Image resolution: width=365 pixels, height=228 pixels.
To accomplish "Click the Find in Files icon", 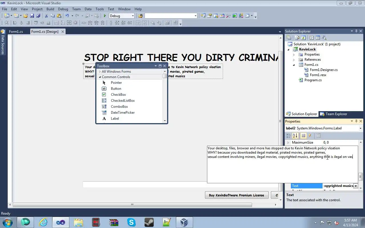I will click(140, 16).
